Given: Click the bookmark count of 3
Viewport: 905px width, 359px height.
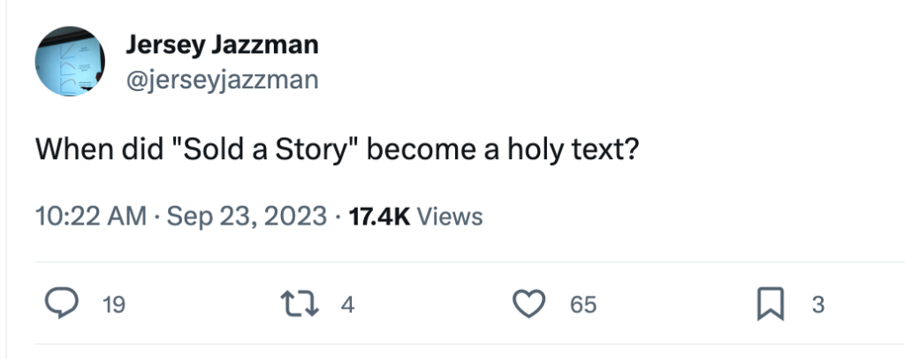Looking at the screenshot, I should pos(818,306).
